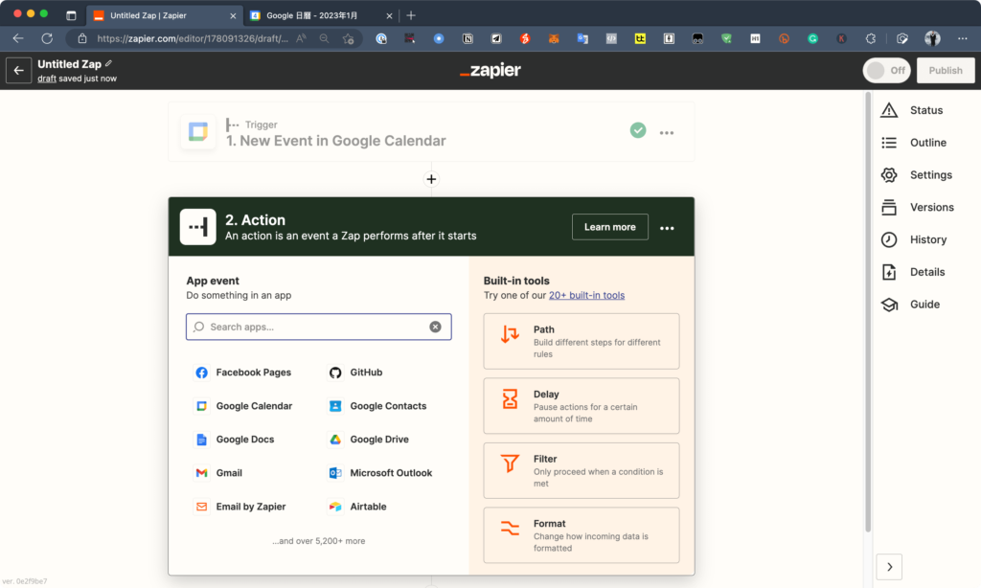The width and height of the screenshot is (981, 588).
Task: Open the History panel
Action: tap(913, 239)
